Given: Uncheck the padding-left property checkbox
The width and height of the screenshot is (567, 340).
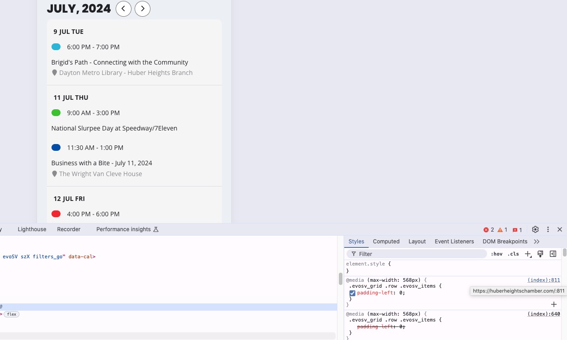Looking at the screenshot, I should (352, 293).
